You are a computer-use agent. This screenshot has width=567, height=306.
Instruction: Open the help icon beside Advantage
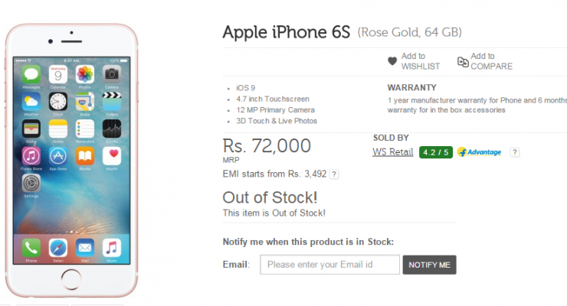pyautogui.click(x=515, y=152)
